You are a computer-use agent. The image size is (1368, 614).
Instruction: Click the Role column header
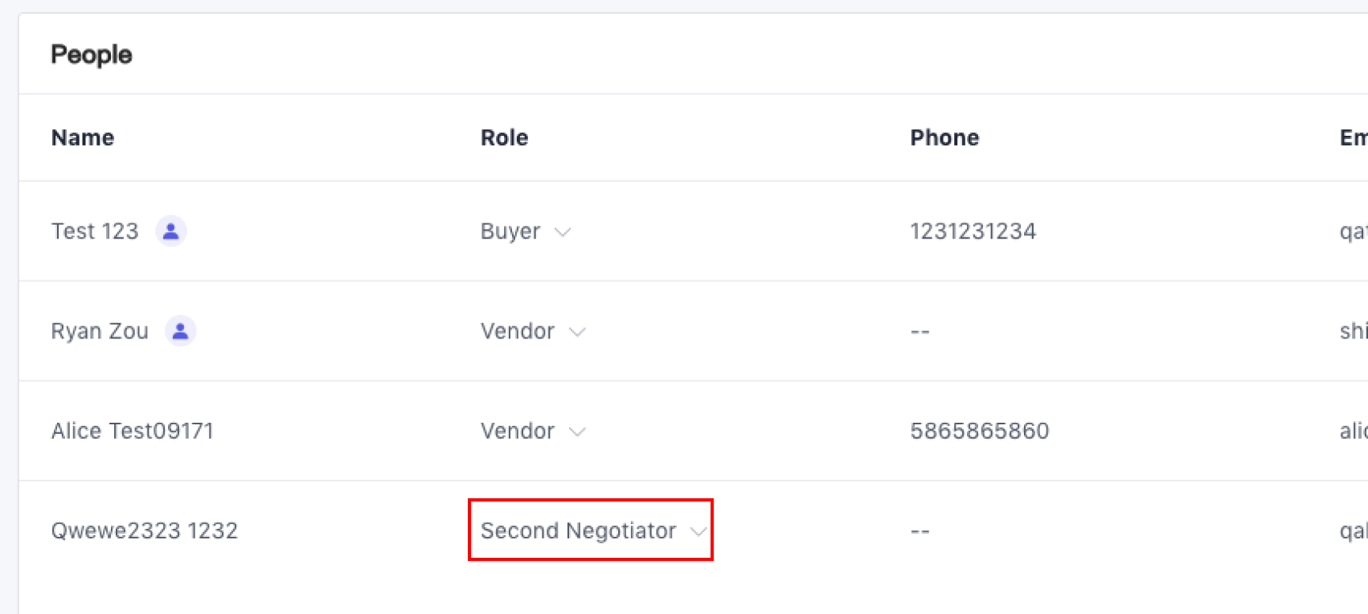504,137
